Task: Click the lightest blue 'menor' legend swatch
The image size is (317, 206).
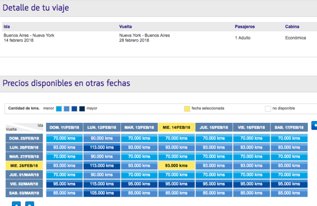Action: click(59, 109)
